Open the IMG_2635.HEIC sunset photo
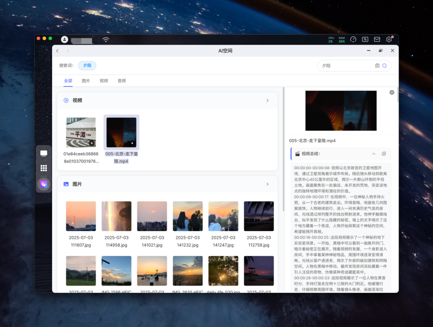433x327 pixels. (188, 271)
